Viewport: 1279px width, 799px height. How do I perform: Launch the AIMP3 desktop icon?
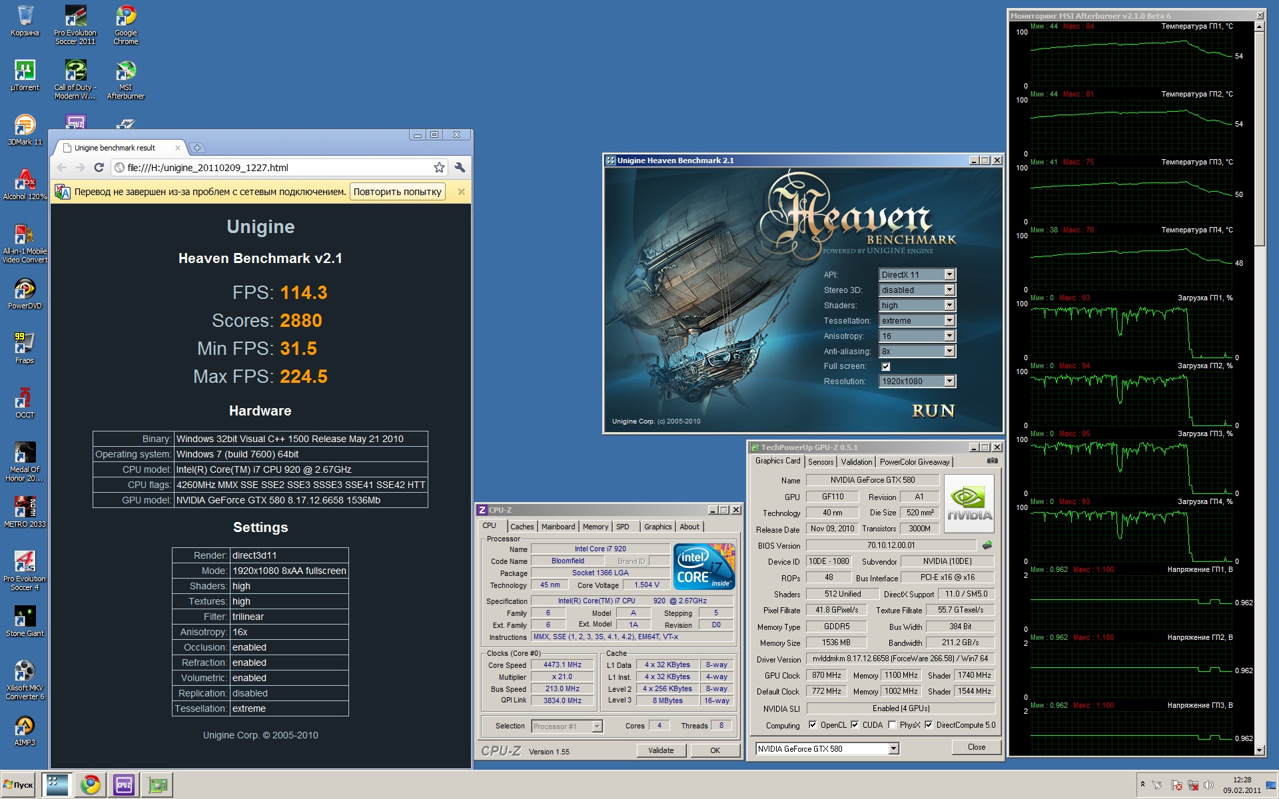[x=25, y=730]
